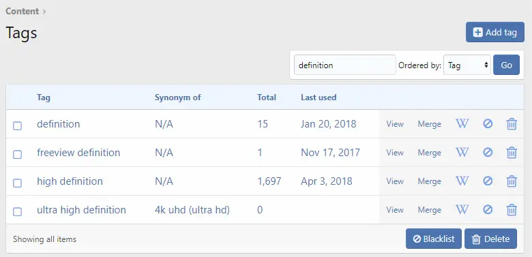Screen dimensions: 532x257
Task: Sort by the Last used column header
Action: coord(319,97)
